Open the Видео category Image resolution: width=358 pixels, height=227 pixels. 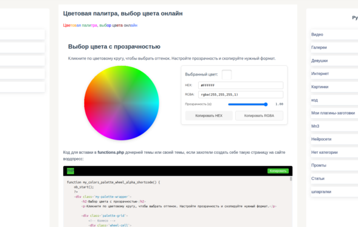click(x=317, y=34)
